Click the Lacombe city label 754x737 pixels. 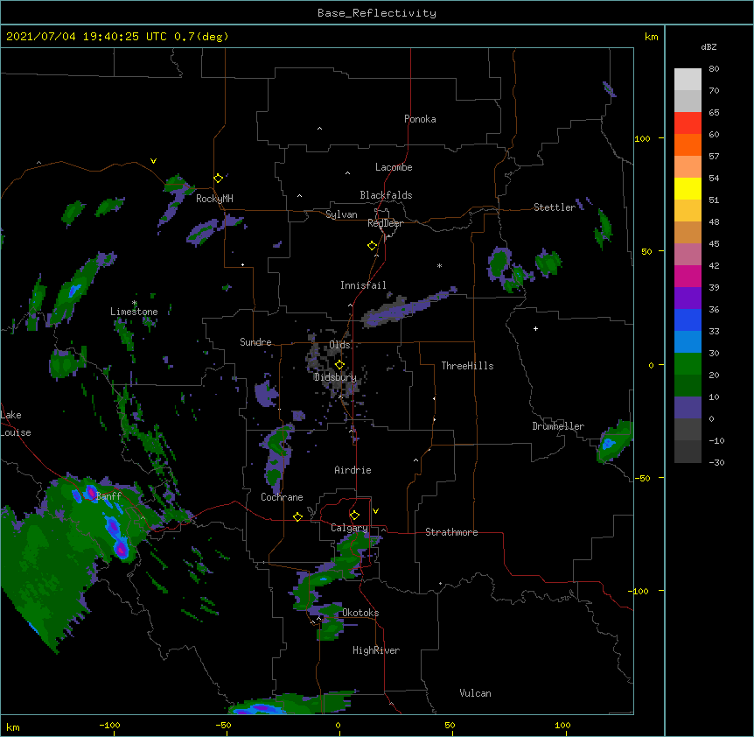(394, 167)
